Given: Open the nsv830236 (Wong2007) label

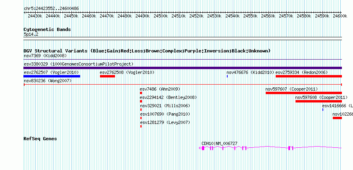Looking at the screenshot, I should 48,81.
